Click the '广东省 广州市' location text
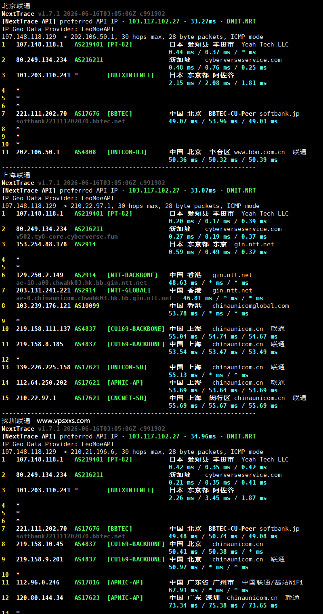This screenshot has width=323, height=614. point(211,582)
